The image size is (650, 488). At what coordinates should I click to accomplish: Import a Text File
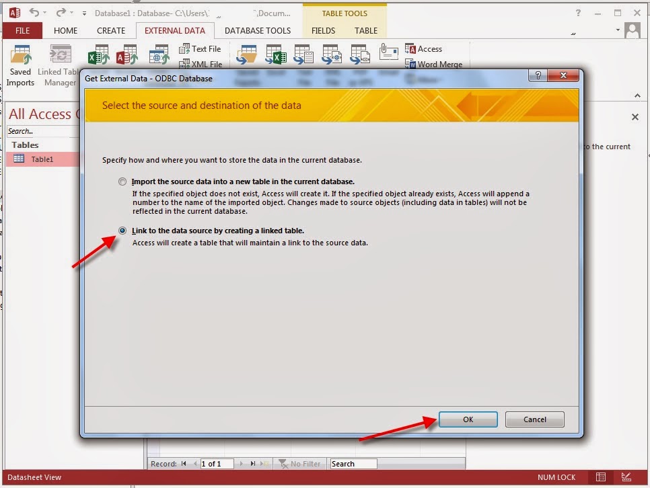[201, 49]
